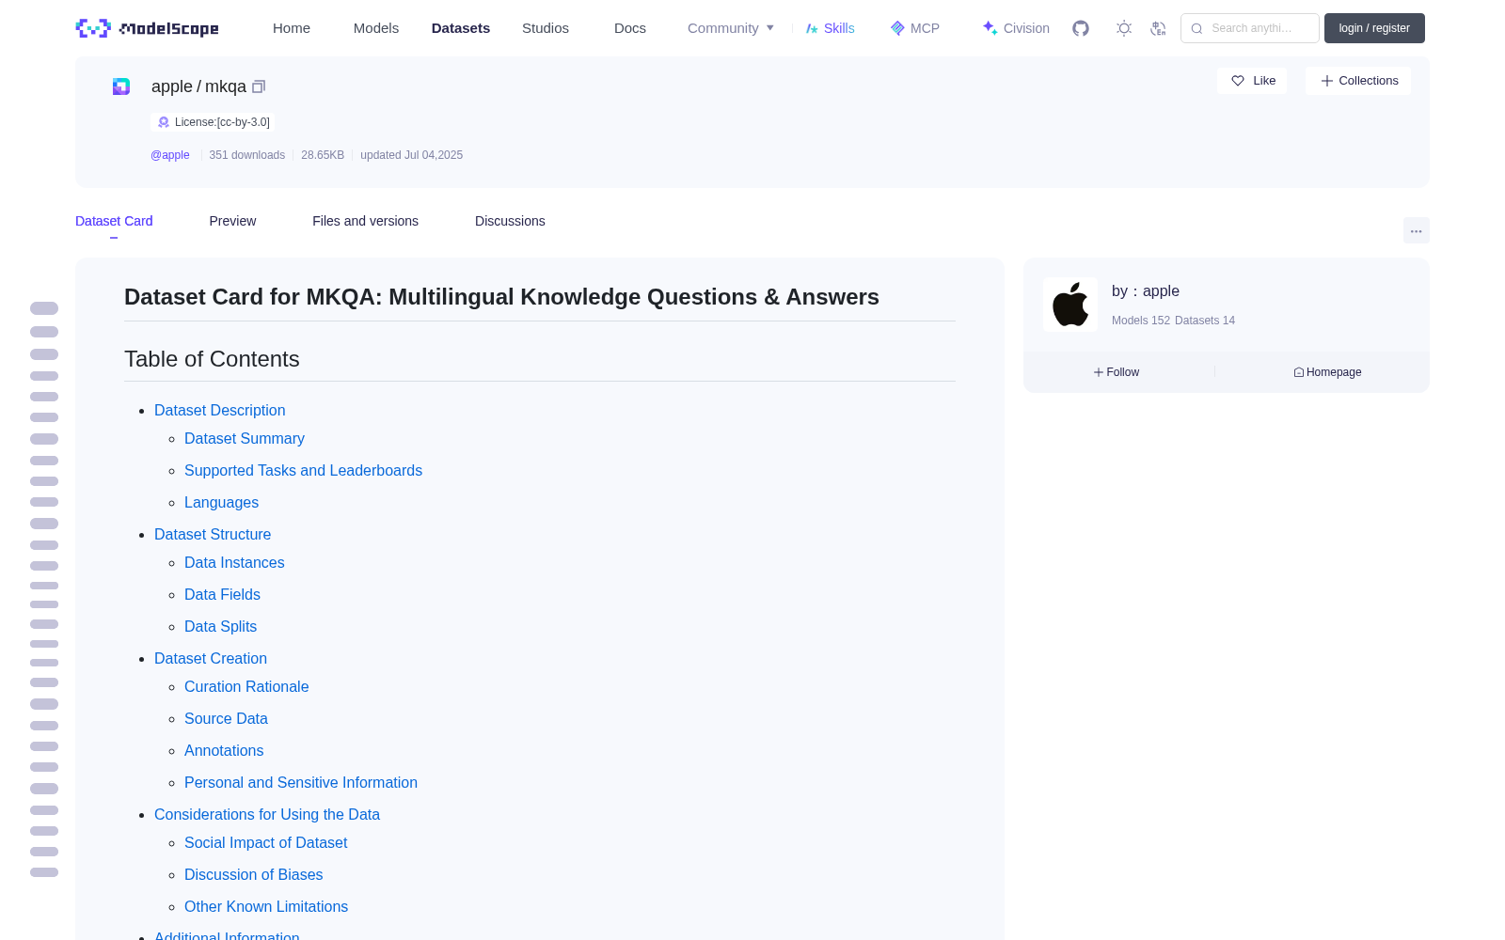Jump to Data Fields section

pyautogui.click(x=222, y=594)
